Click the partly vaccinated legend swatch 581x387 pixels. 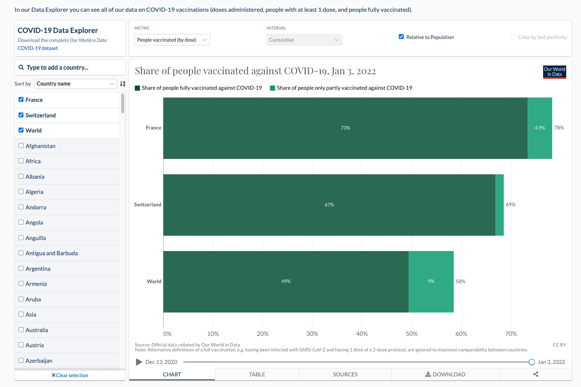coord(272,88)
